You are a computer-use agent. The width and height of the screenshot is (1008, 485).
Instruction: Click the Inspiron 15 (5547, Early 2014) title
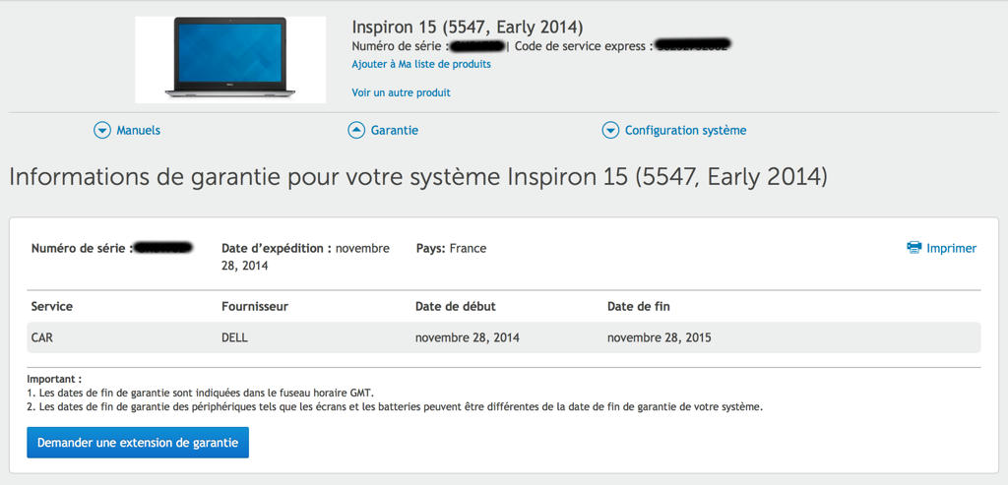[x=468, y=27]
